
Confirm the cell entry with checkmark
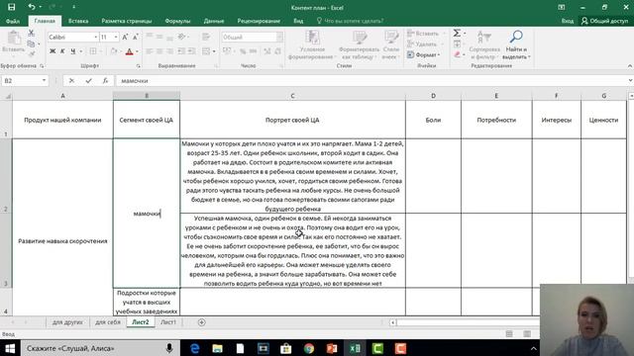pyautogui.click(x=88, y=81)
